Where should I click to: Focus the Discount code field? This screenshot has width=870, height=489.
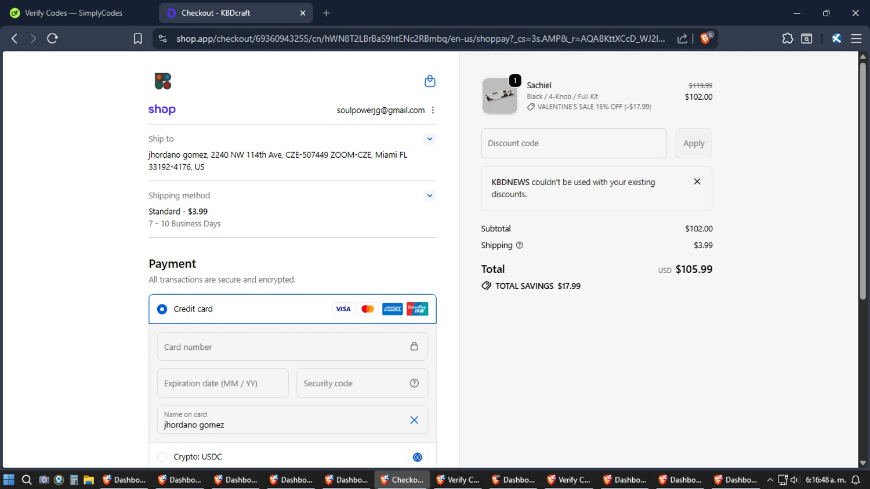[574, 143]
